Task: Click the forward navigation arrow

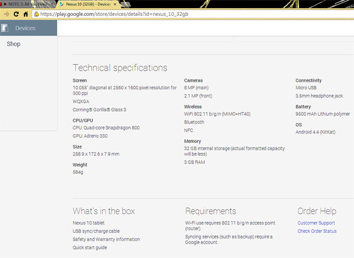Action: pos(6,14)
